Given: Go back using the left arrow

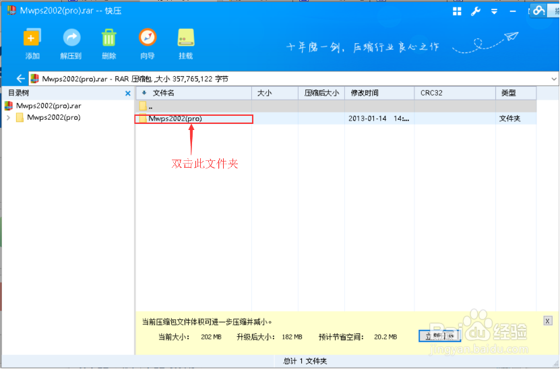Looking at the screenshot, I should [x=20, y=79].
